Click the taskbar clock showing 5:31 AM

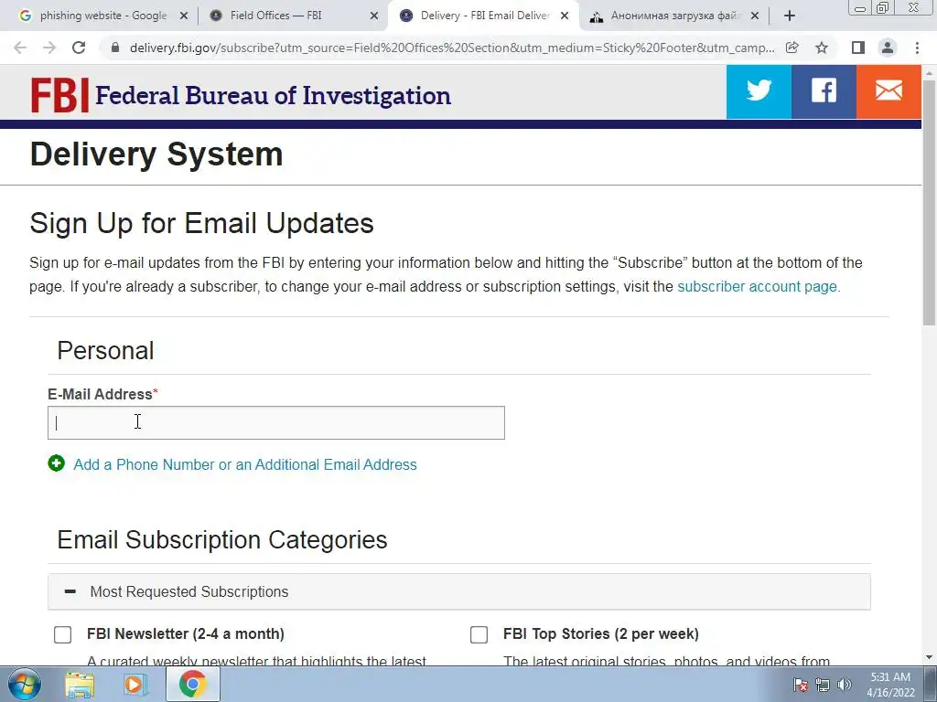pyautogui.click(x=890, y=685)
